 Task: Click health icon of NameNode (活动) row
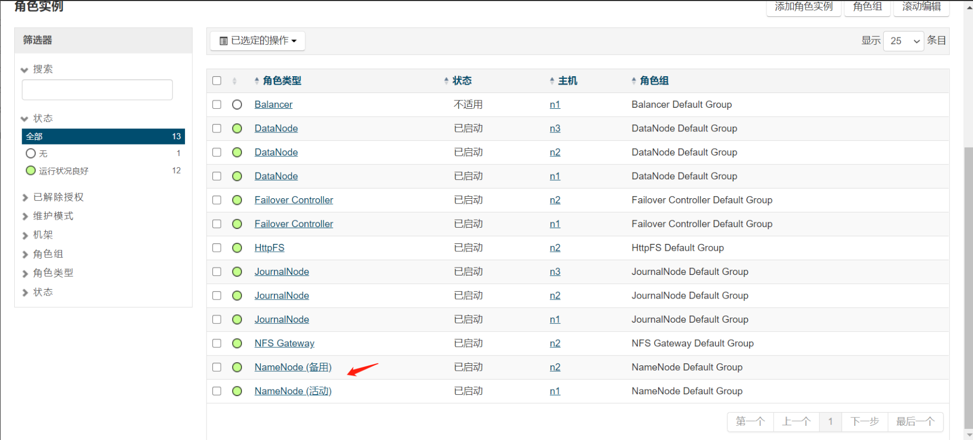pos(237,391)
